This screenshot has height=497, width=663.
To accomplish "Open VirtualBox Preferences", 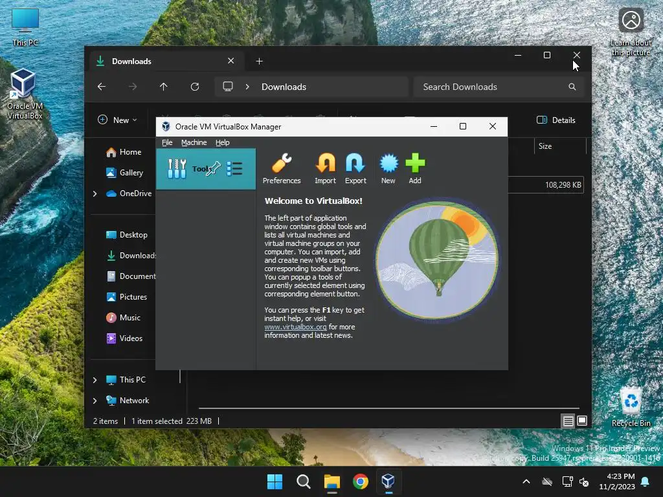I will pos(282,169).
